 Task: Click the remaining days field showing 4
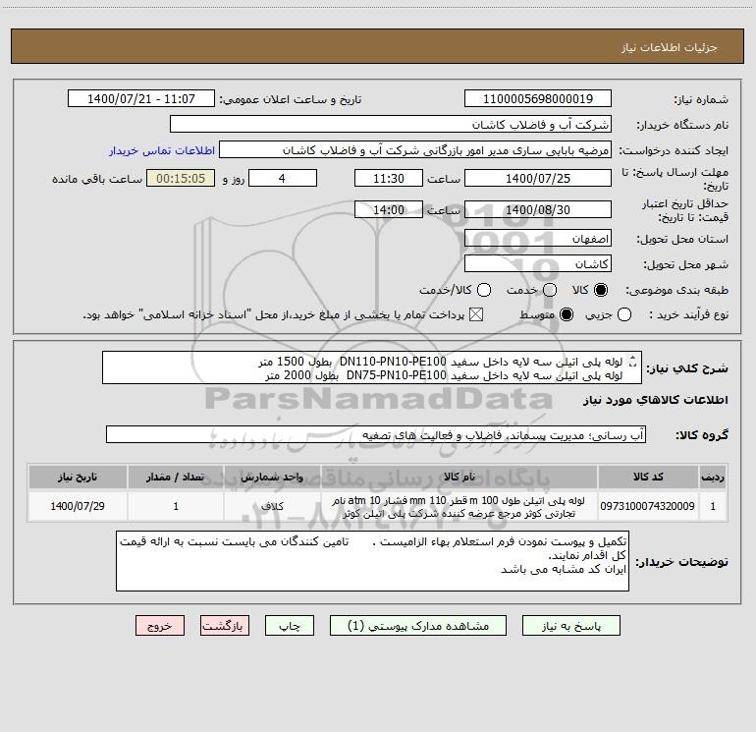click(x=283, y=178)
